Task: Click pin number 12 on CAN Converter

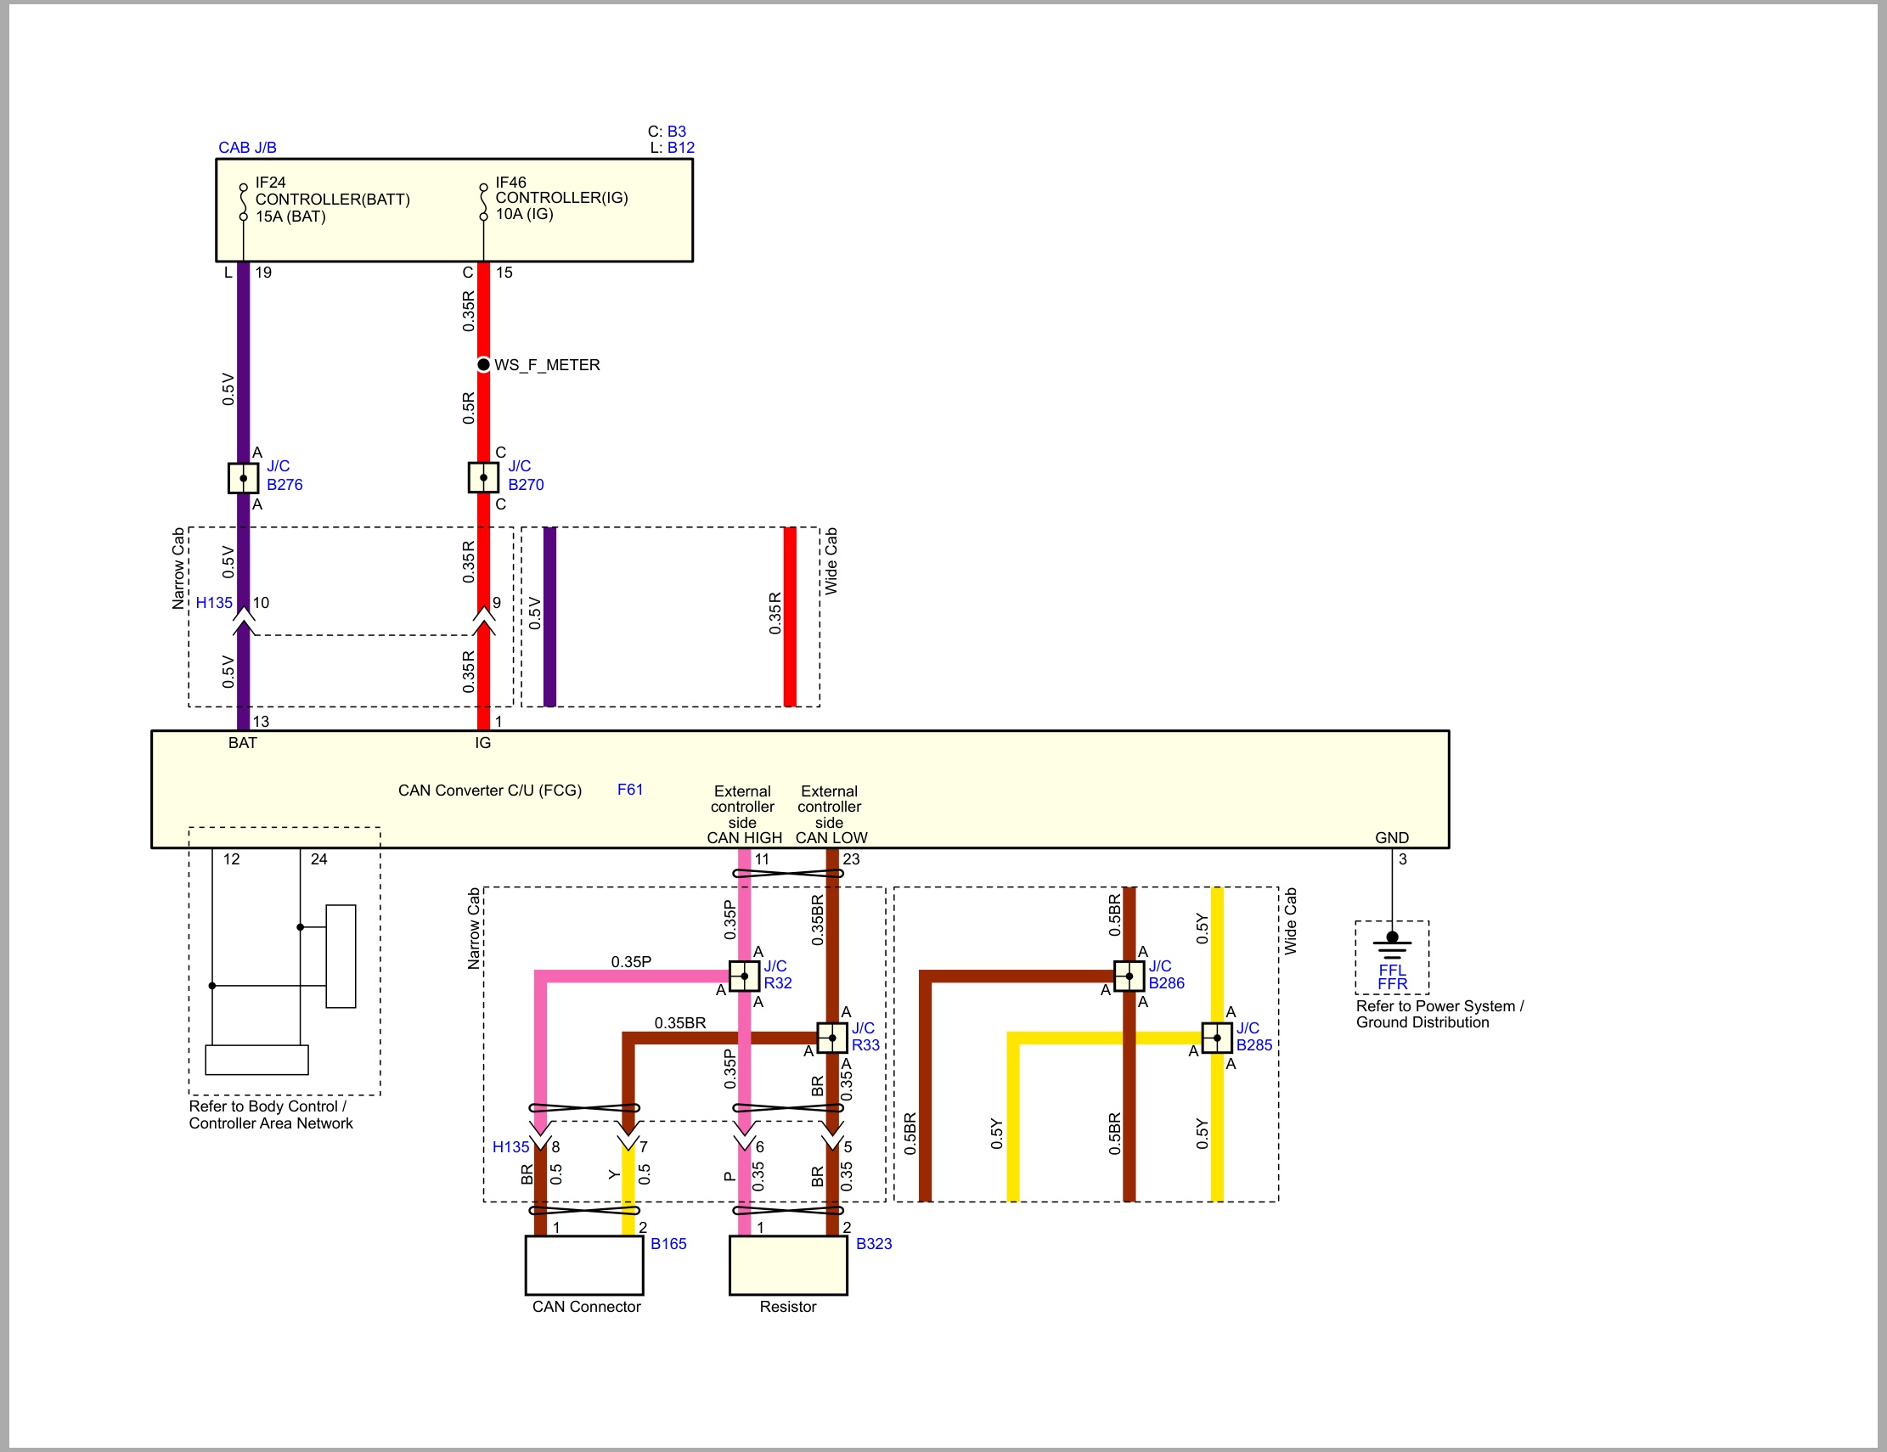Action: (232, 859)
